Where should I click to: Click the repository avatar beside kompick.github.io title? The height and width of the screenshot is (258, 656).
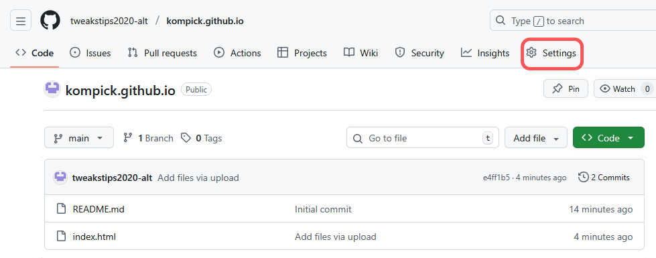pos(52,89)
